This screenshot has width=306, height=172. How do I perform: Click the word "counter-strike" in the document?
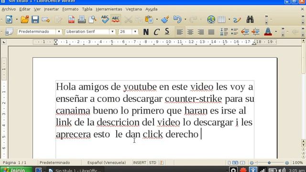(x=193, y=99)
